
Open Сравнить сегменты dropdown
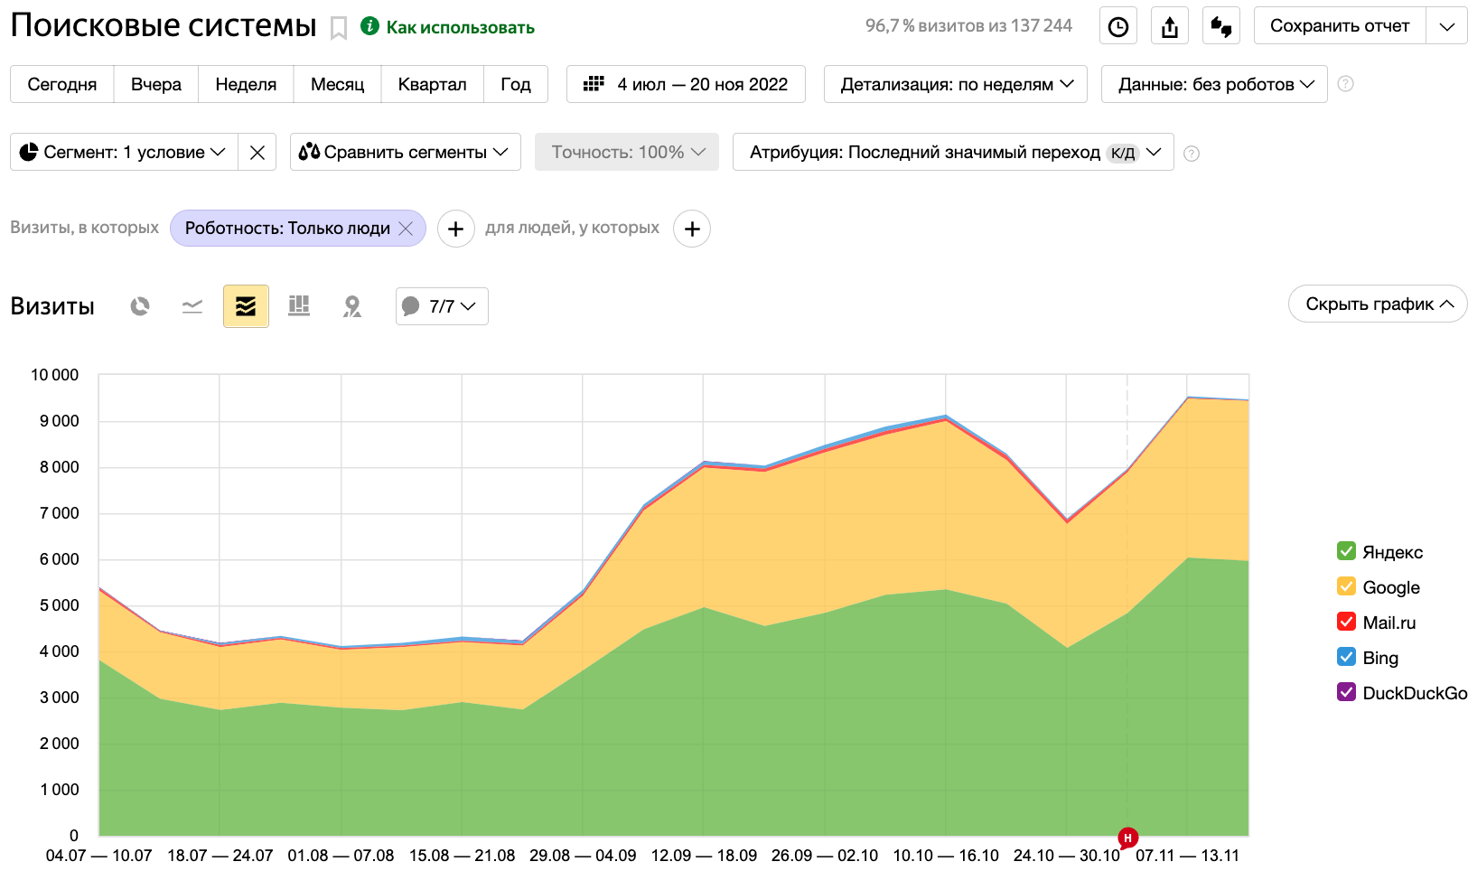click(x=406, y=153)
